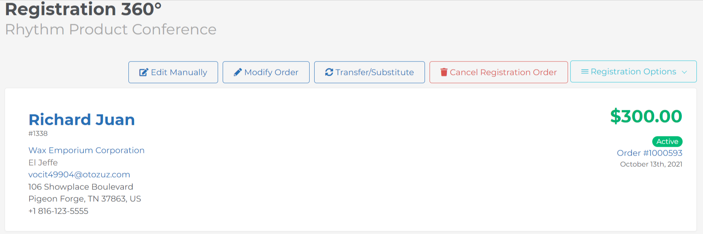
Task: Open Order #1000593 link
Action: point(650,153)
